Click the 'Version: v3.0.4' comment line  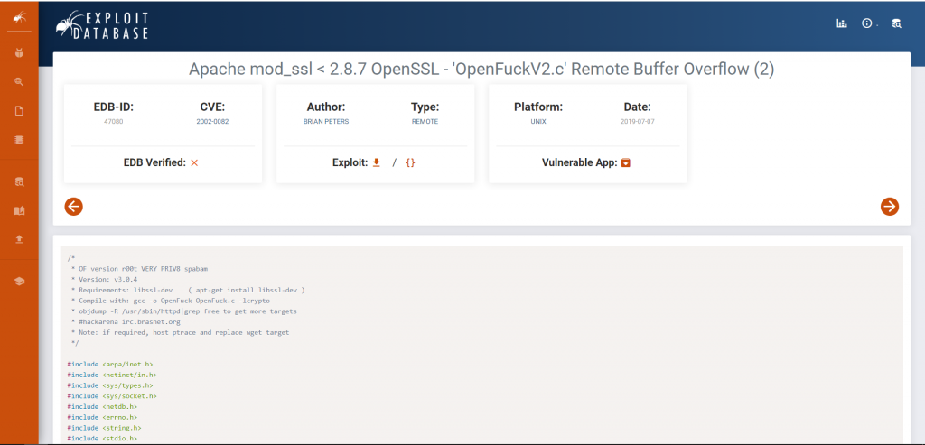(104, 280)
